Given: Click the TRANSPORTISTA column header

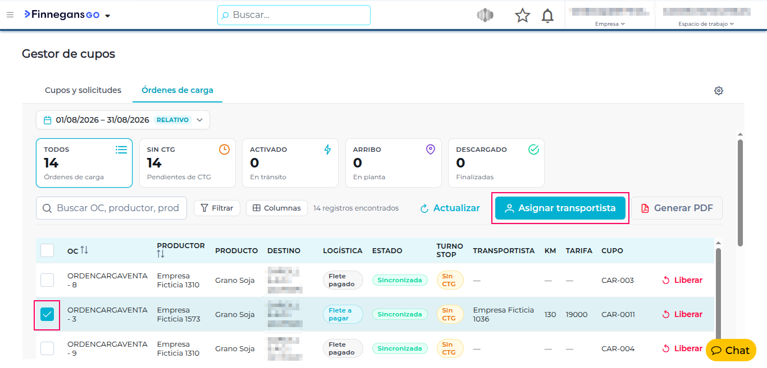Looking at the screenshot, I should 504,251.
